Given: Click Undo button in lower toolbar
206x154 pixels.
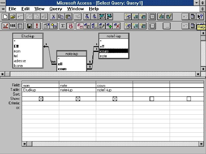Looking at the screenshot, I should point(185,26).
